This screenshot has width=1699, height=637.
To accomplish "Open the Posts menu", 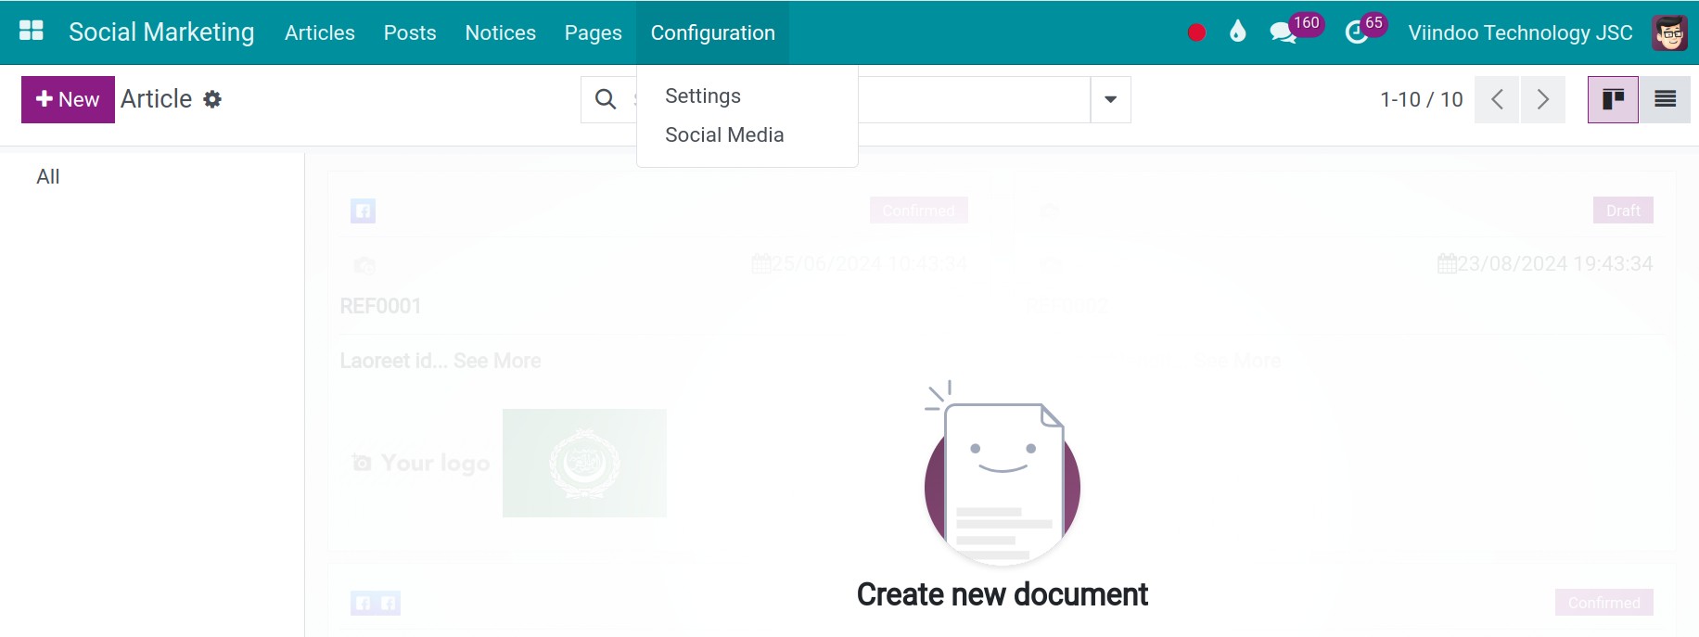I will click(x=410, y=32).
